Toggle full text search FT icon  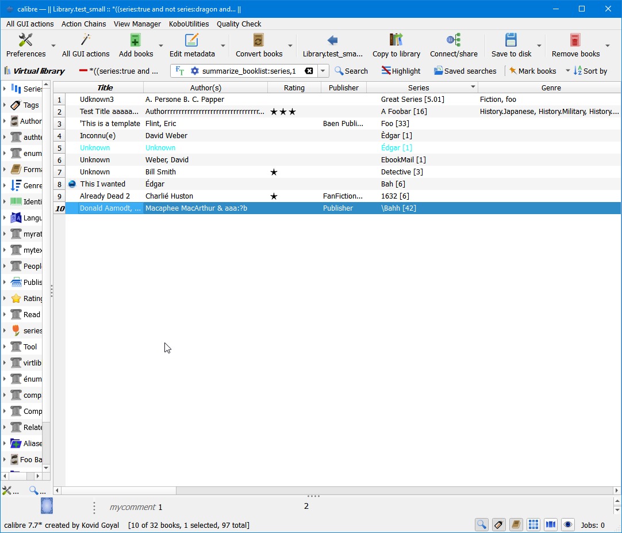click(179, 71)
